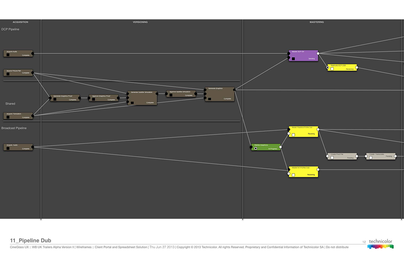Click the Broadcast Pipeline section label
Viewport: 404px width, 255px height.
click(14, 128)
